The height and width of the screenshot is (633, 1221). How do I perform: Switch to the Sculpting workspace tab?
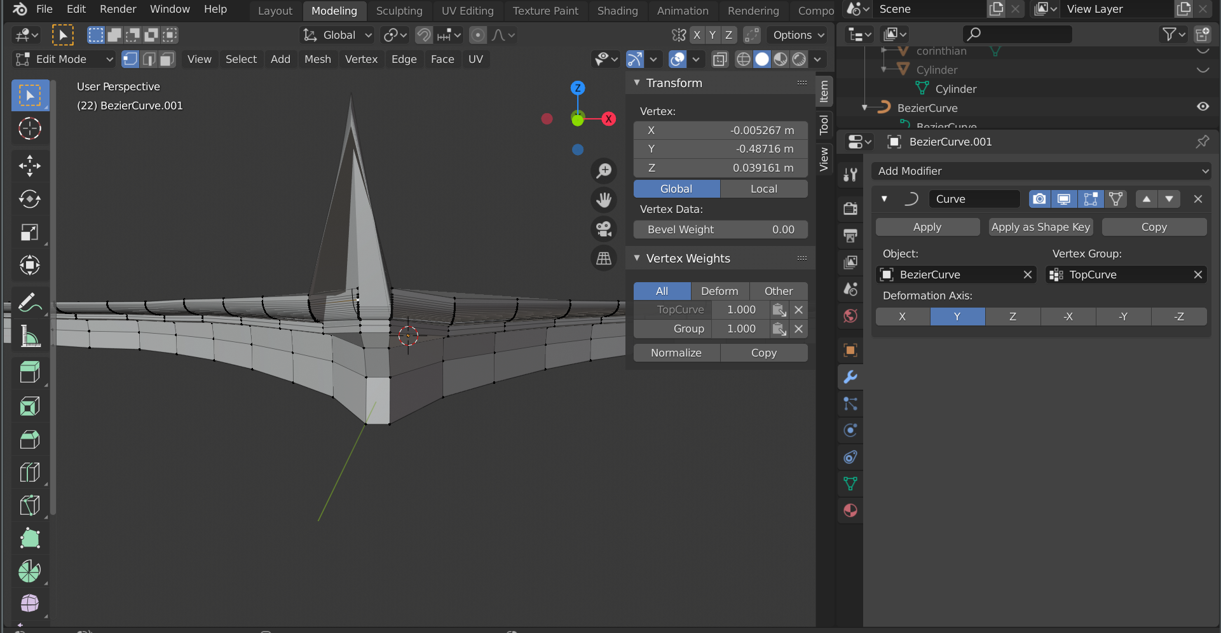[399, 11]
